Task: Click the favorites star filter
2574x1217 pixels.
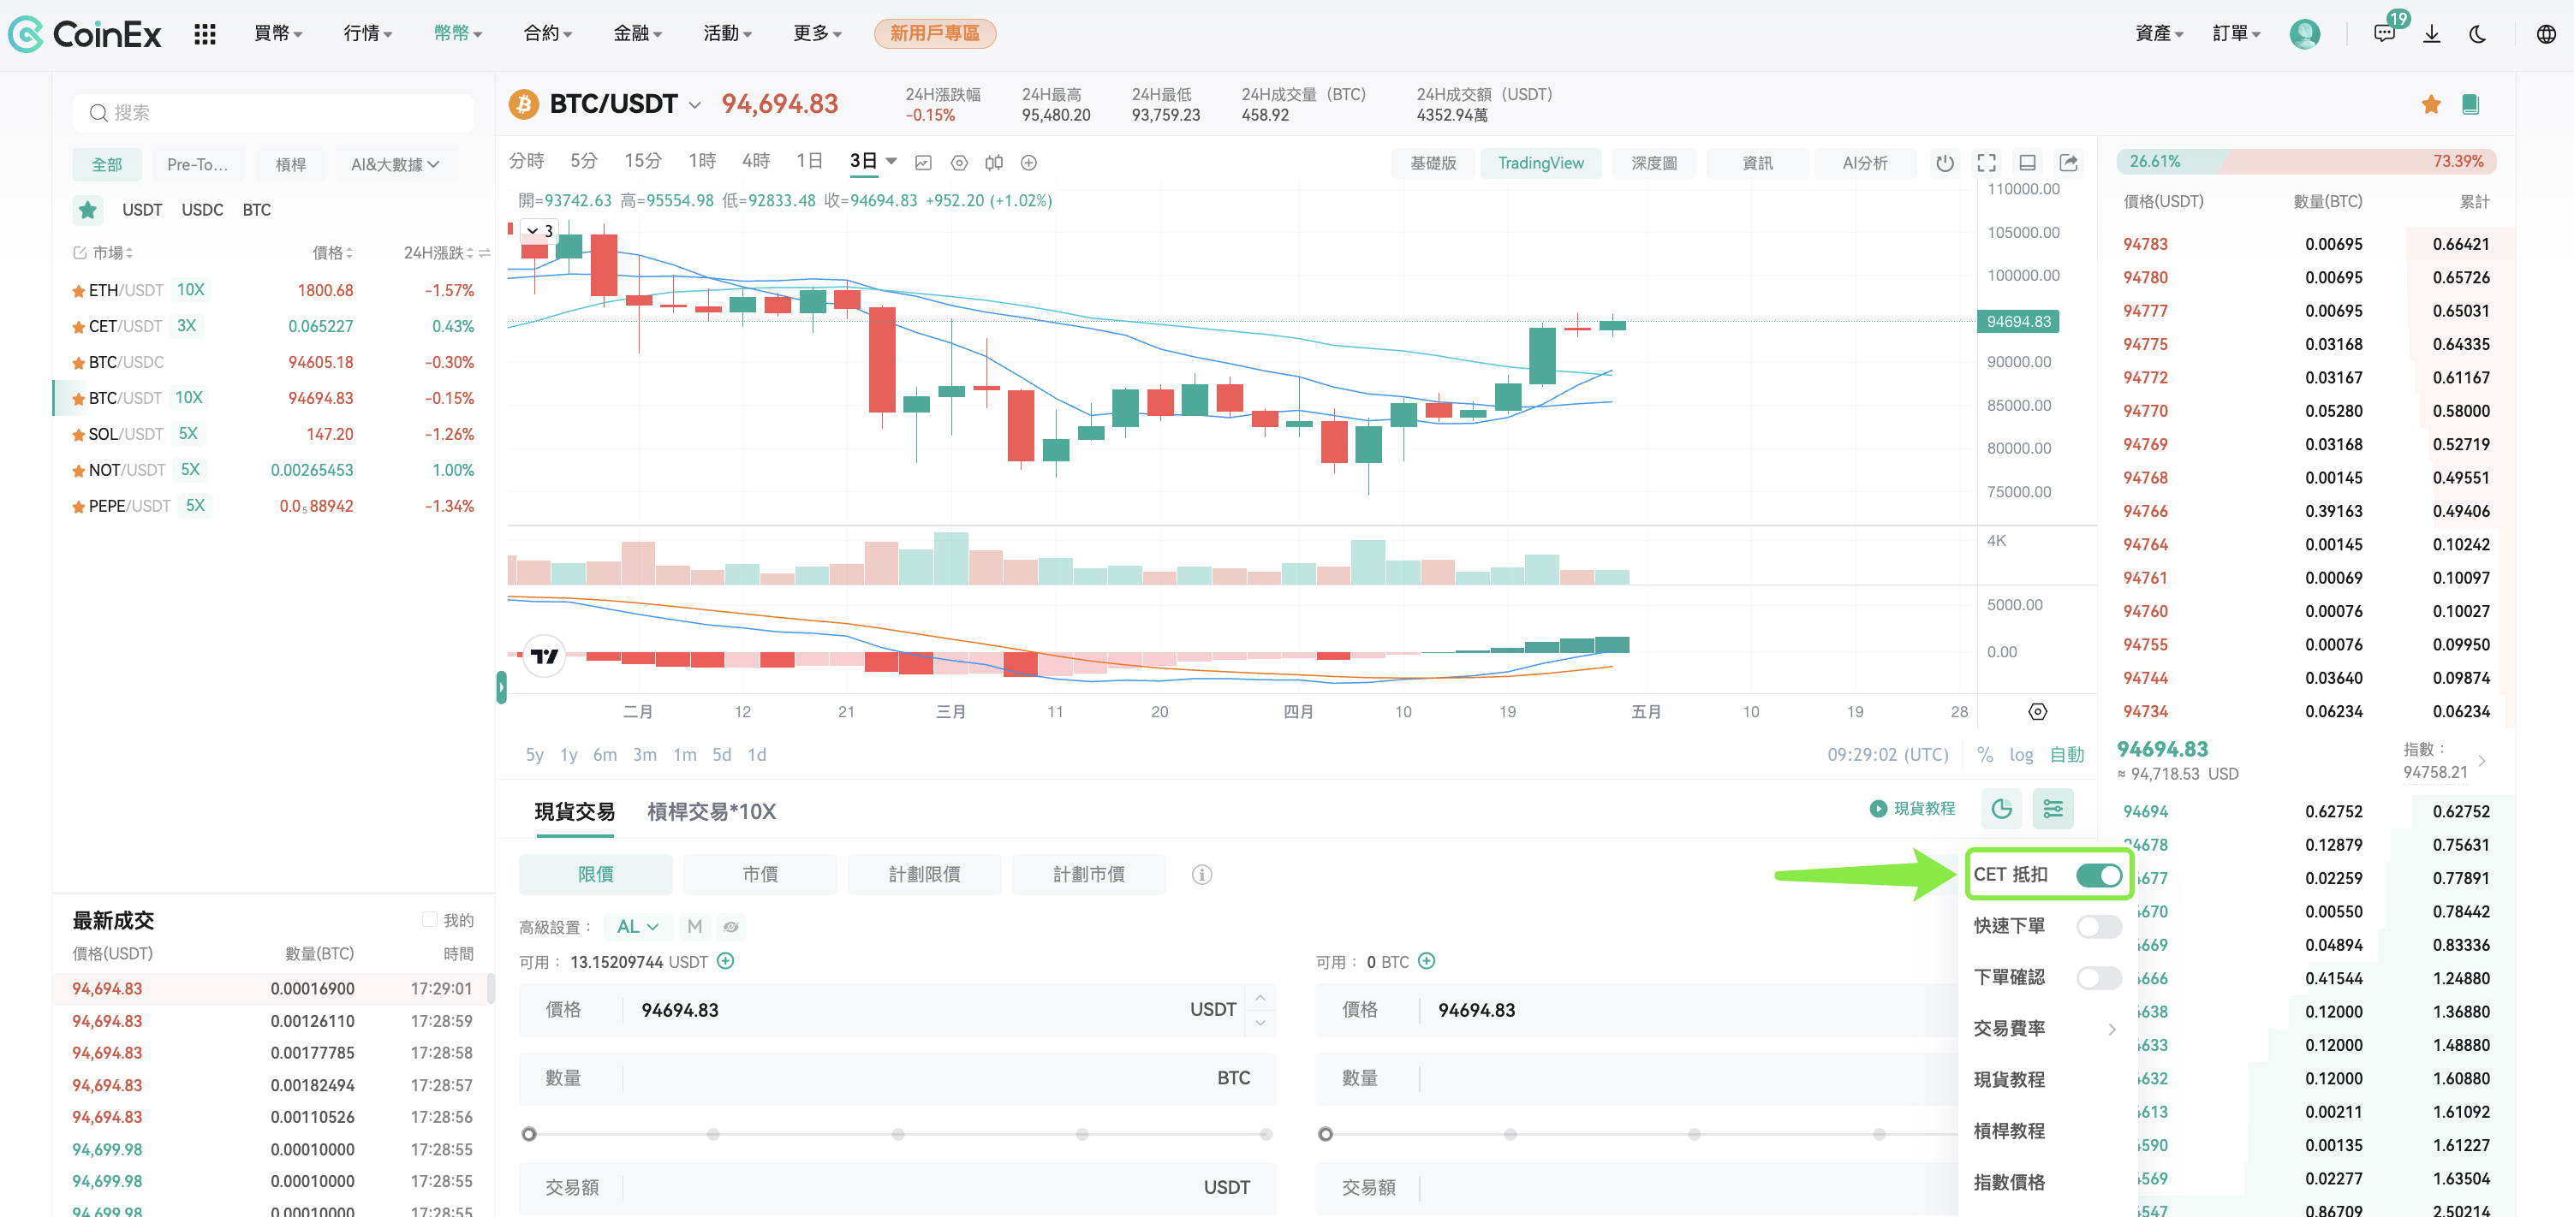Action: click(88, 210)
